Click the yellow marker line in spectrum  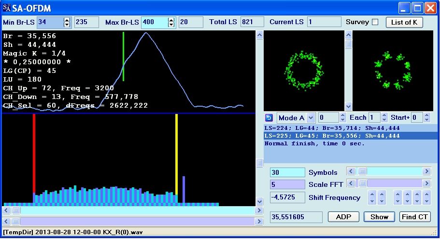click(x=176, y=155)
